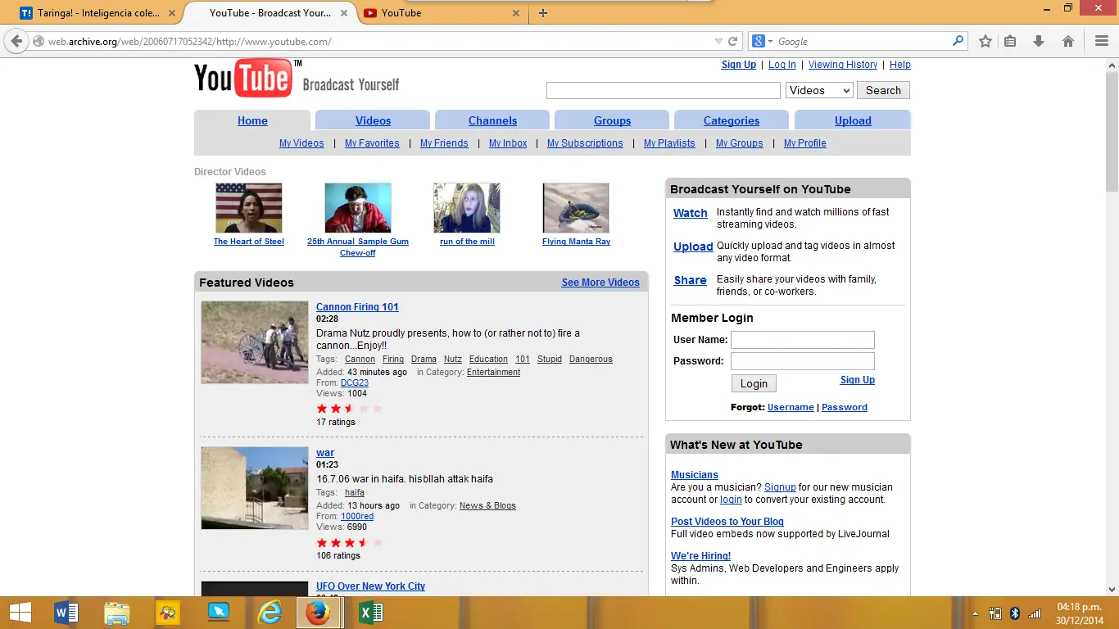The height and width of the screenshot is (629, 1119).
Task: Expand the URL bar history dropdown
Action: [718, 41]
